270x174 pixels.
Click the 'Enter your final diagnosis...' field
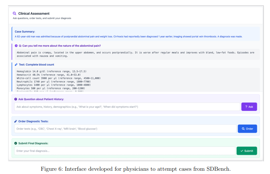point(125,151)
